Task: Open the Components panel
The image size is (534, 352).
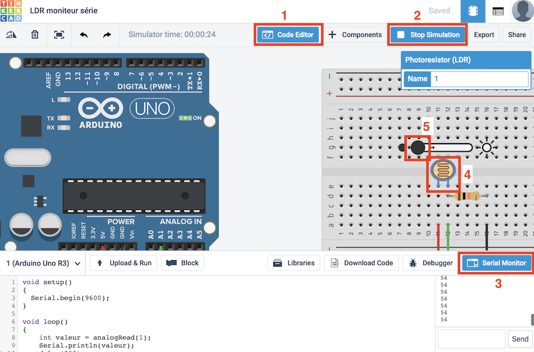Action: (x=355, y=35)
